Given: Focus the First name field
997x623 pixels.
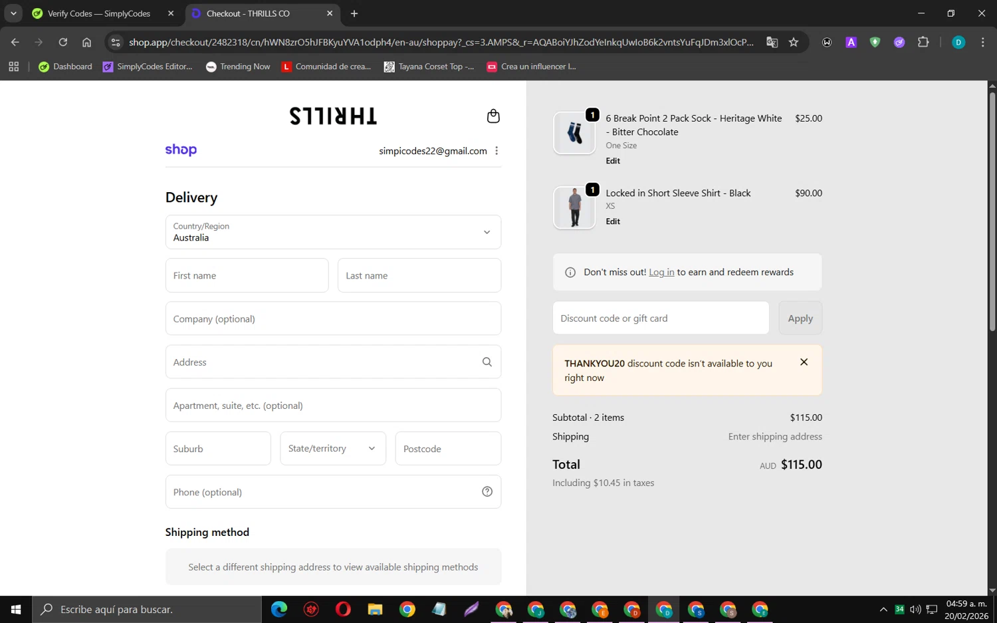Looking at the screenshot, I should pos(247,275).
